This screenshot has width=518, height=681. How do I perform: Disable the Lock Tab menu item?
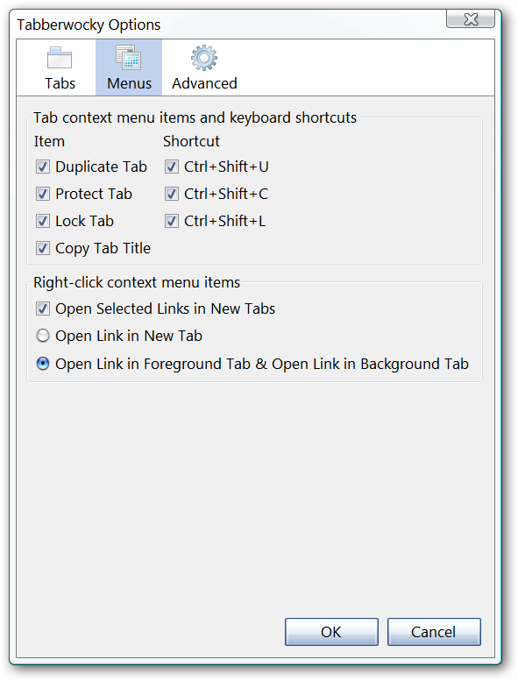(x=43, y=221)
